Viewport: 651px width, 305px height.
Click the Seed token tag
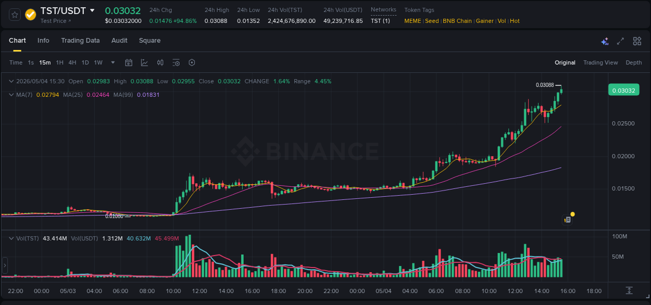(432, 21)
